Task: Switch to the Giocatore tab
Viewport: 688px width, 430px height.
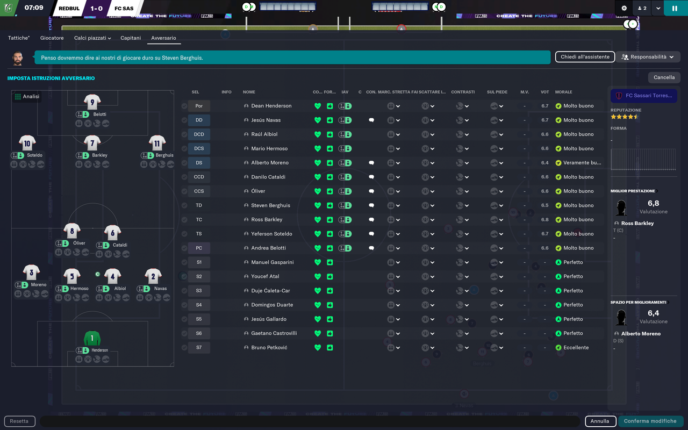Action: (x=52, y=38)
